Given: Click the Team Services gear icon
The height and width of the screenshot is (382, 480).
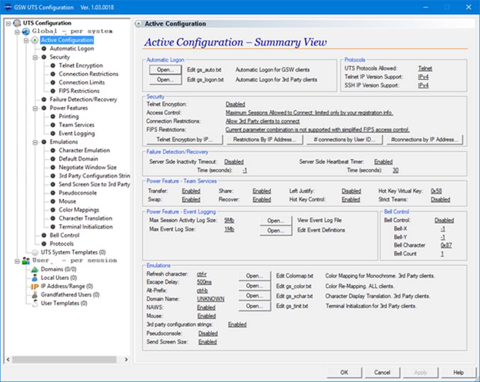Looking at the screenshot, I should coord(53,125).
